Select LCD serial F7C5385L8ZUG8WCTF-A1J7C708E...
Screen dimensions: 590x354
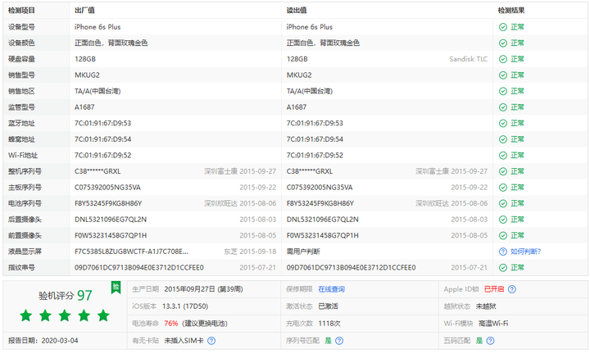(131, 252)
